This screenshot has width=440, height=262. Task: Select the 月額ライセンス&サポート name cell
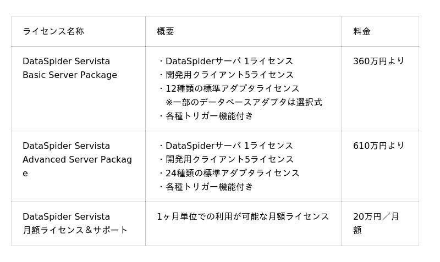click(75, 224)
